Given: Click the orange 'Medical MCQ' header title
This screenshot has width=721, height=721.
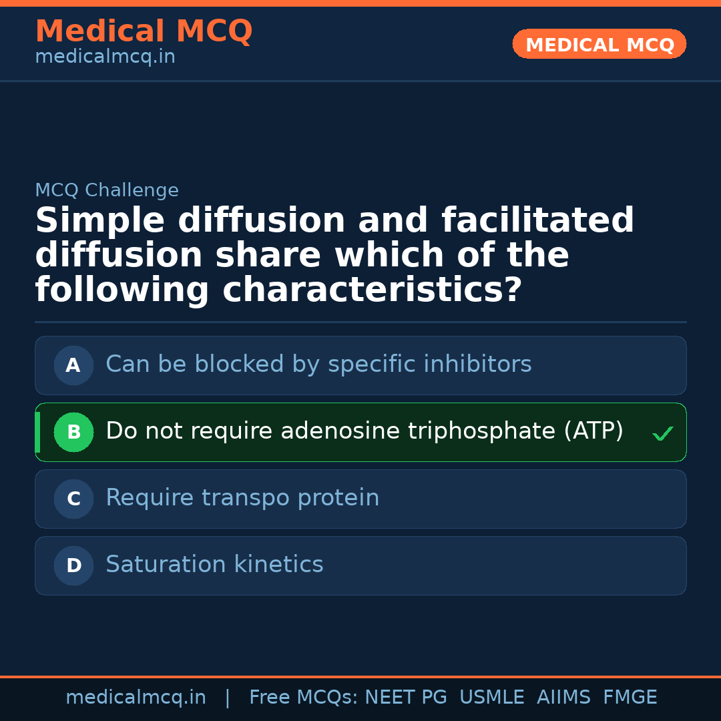Looking at the screenshot, I should [x=144, y=31].
